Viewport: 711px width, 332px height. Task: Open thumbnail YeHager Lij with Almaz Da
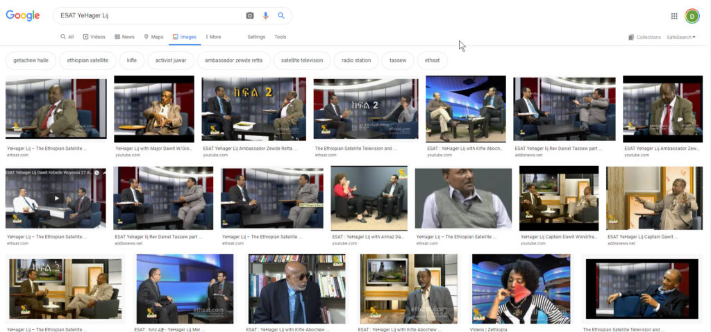[x=369, y=198]
